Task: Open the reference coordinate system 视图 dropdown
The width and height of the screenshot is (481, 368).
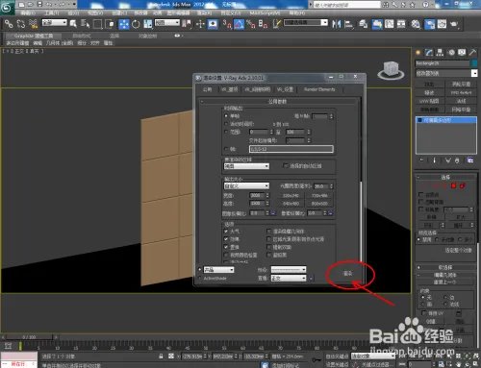Action: point(167,22)
